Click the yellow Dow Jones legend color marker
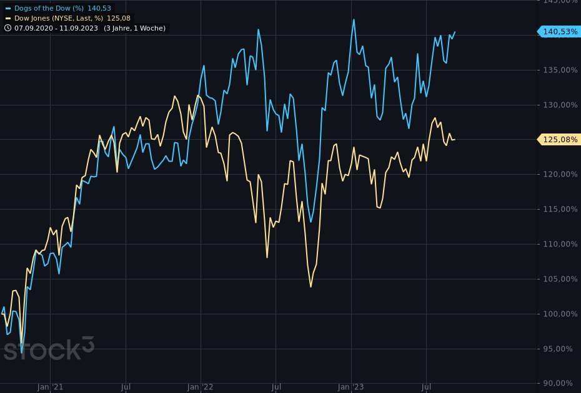Screen dimensions: 581x393 click(7, 19)
